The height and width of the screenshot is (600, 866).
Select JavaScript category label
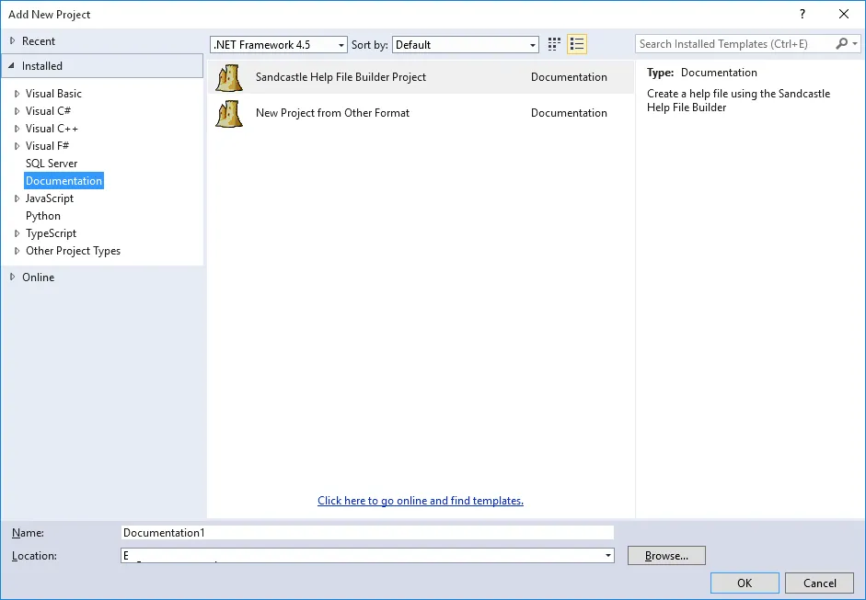pos(50,198)
